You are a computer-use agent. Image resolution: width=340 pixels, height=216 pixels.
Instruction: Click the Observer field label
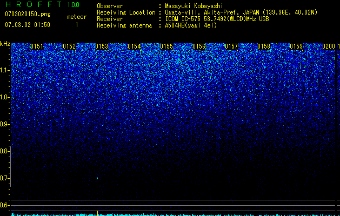click(110, 6)
